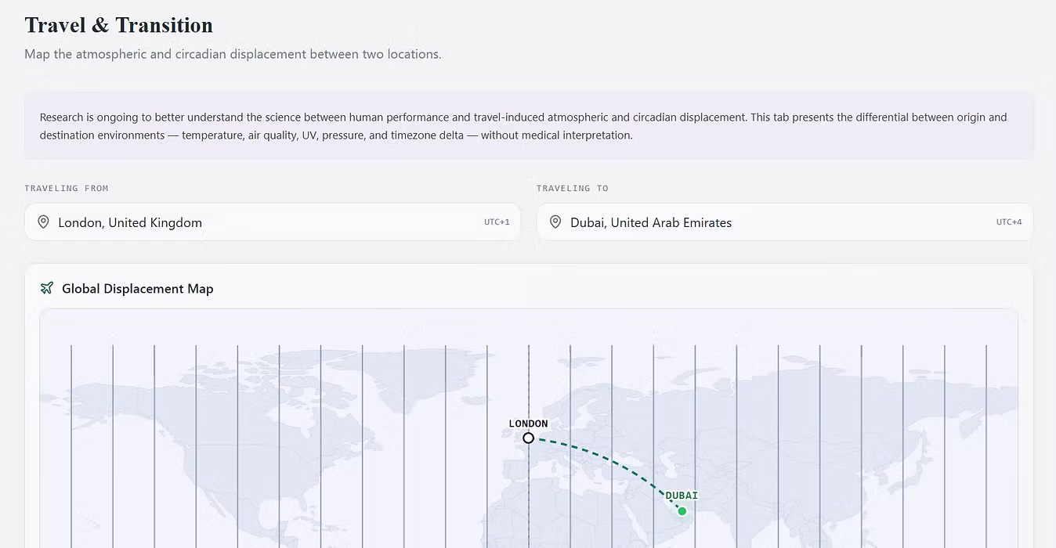This screenshot has width=1056, height=548.
Task: Click the research disclaimer paragraph
Action: tap(523, 126)
